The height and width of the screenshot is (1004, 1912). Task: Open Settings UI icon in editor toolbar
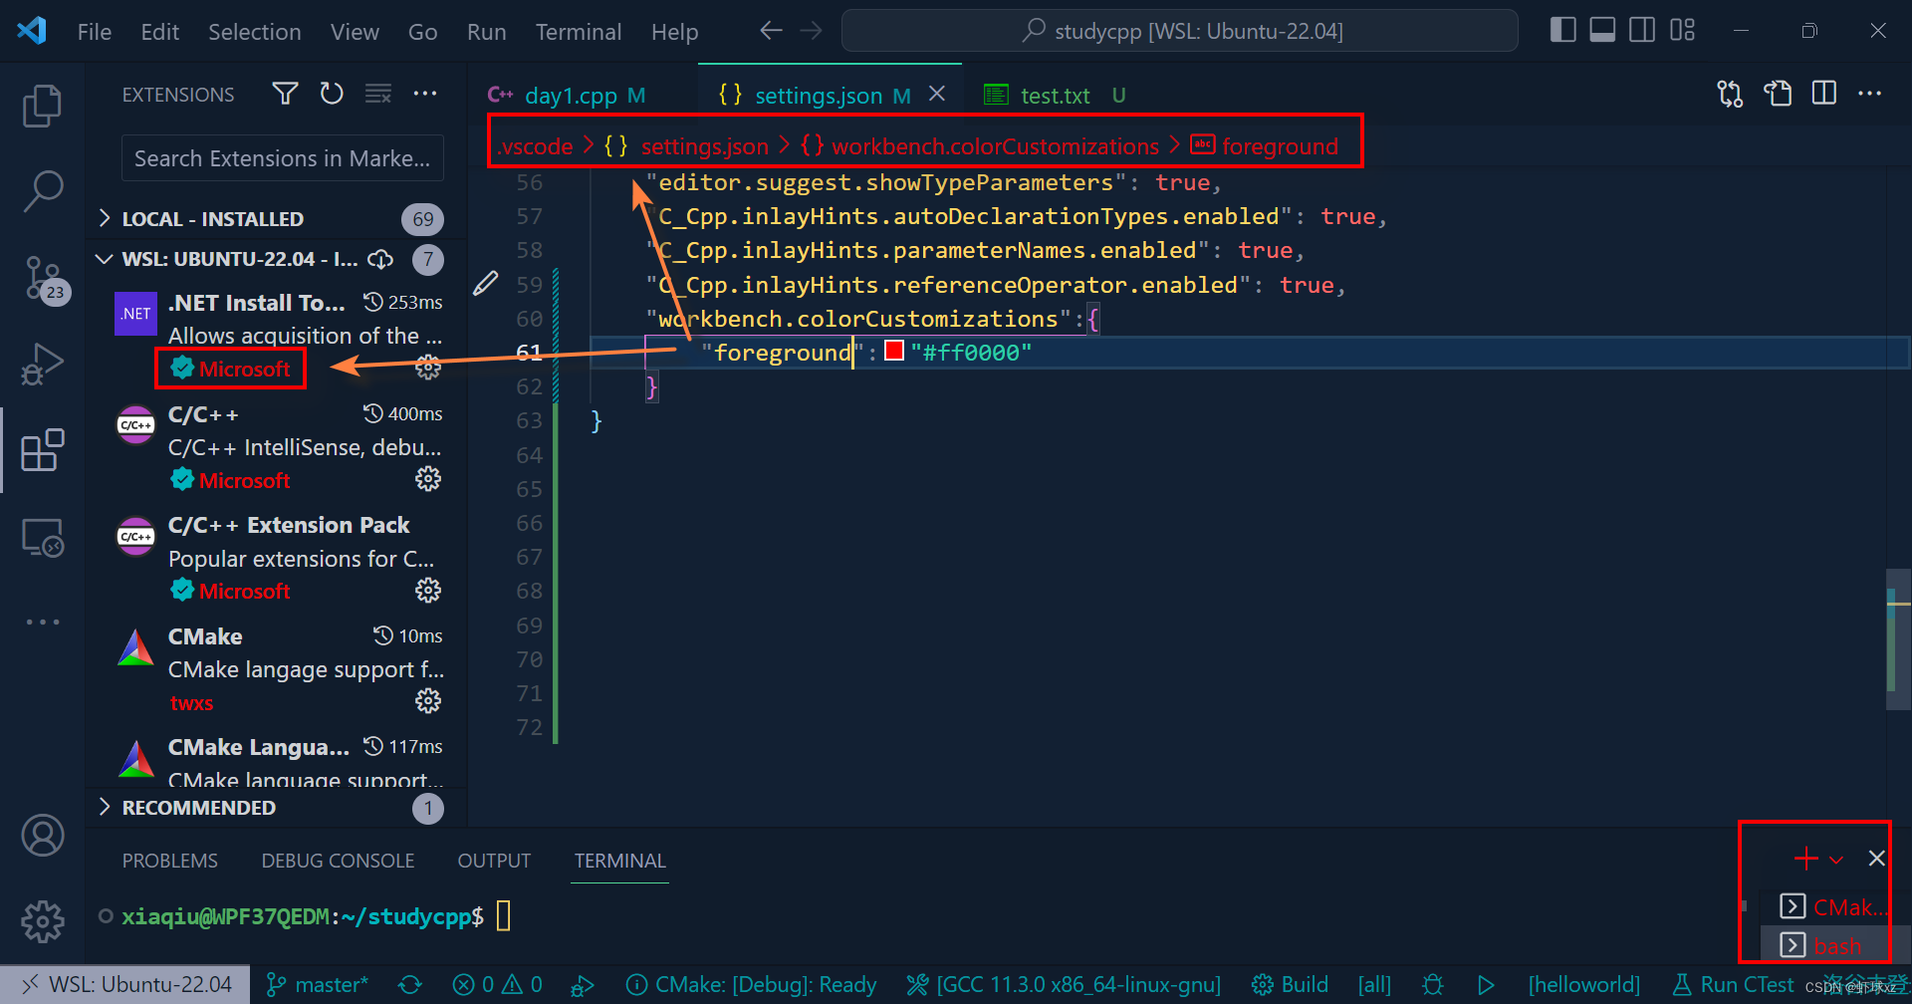point(1778,94)
